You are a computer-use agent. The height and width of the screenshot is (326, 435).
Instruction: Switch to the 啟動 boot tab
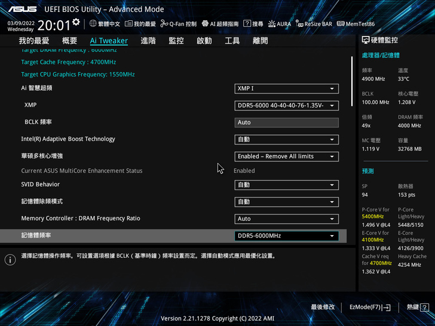204,41
